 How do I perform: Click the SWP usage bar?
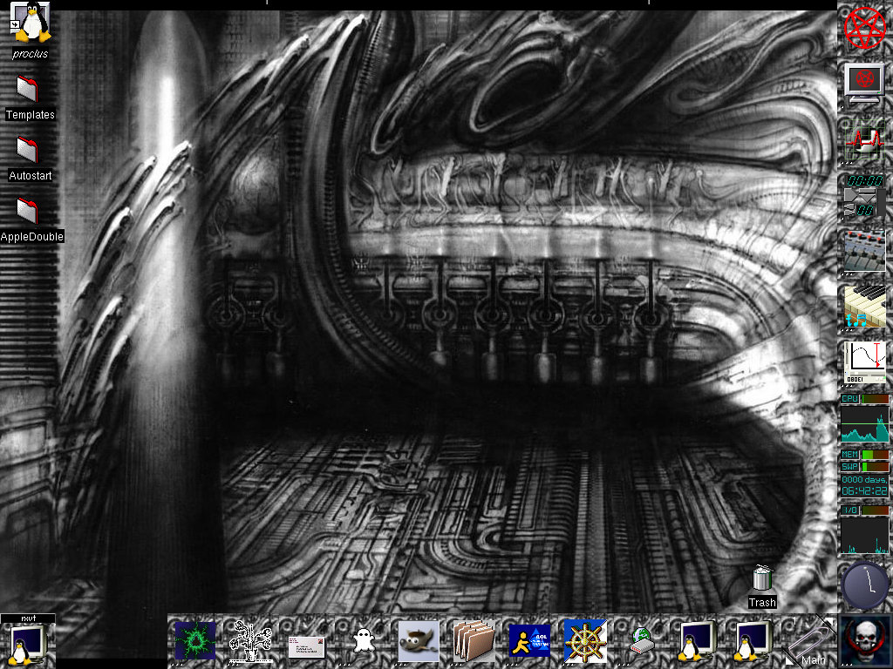(x=875, y=467)
